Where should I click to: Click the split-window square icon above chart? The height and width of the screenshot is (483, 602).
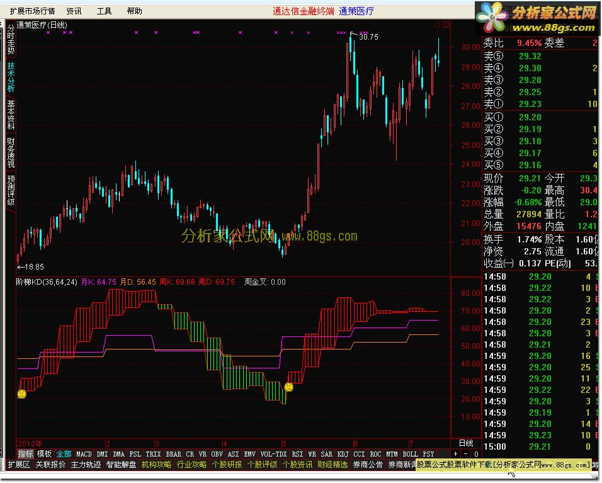446,25
